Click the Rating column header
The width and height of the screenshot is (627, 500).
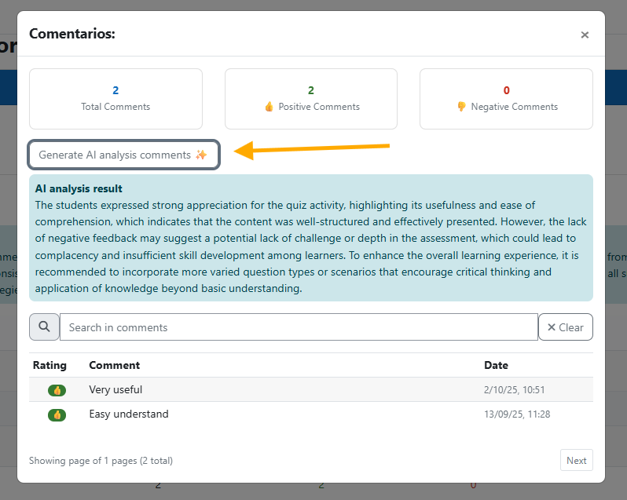pyautogui.click(x=49, y=366)
